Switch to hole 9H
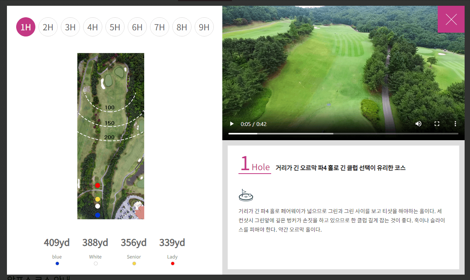 pyautogui.click(x=204, y=27)
